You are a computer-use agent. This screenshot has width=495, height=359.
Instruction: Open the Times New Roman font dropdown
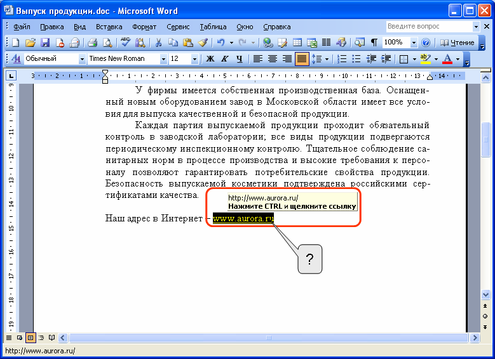(x=163, y=59)
